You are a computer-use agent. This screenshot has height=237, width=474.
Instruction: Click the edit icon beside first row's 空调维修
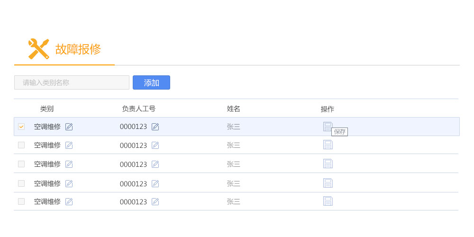point(69,127)
